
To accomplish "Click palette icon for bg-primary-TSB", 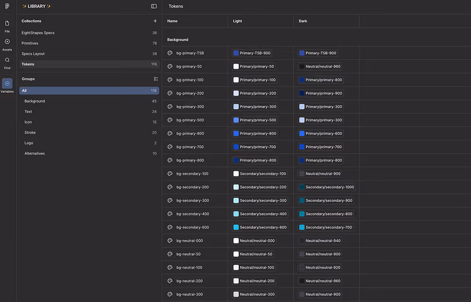I will (170, 53).
